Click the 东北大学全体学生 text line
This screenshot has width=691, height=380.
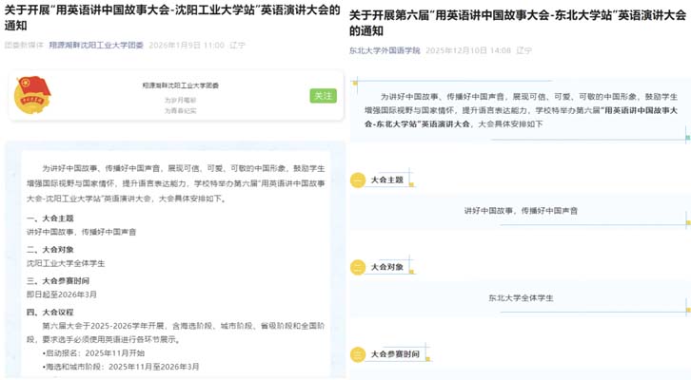click(520, 298)
